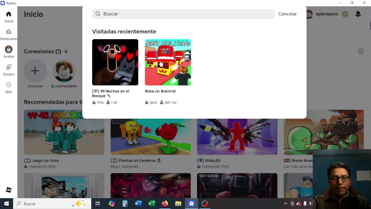
Task: Click the Roblox Studio logo in sidebar
Action: click(9, 190)
